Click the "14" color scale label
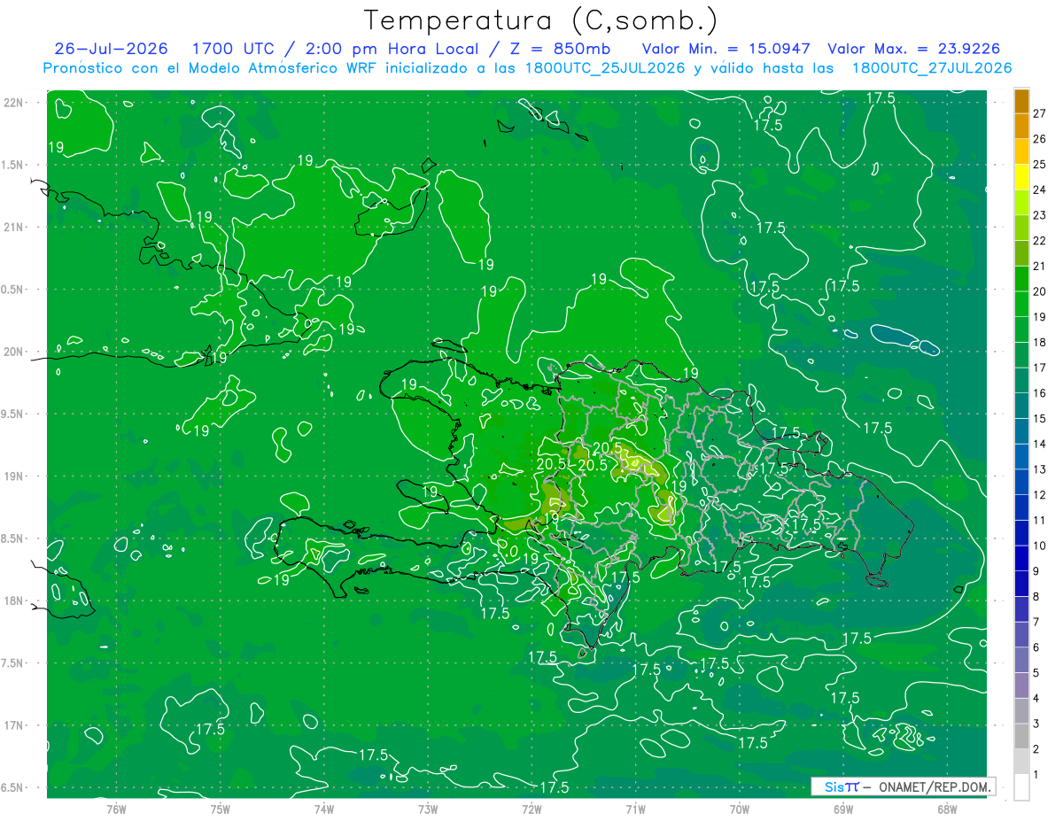The height and width of the screenshot is (821, 1063). 1040,444
